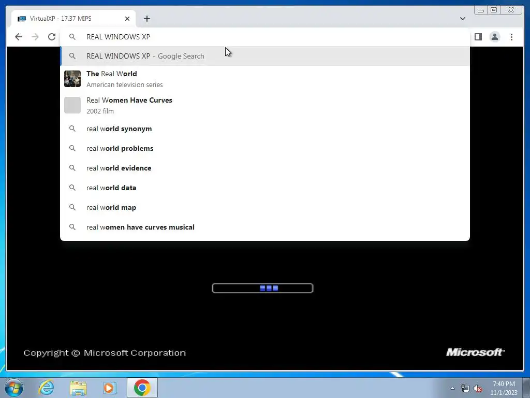Click The Real World thumbnail image

coord(72,79)
